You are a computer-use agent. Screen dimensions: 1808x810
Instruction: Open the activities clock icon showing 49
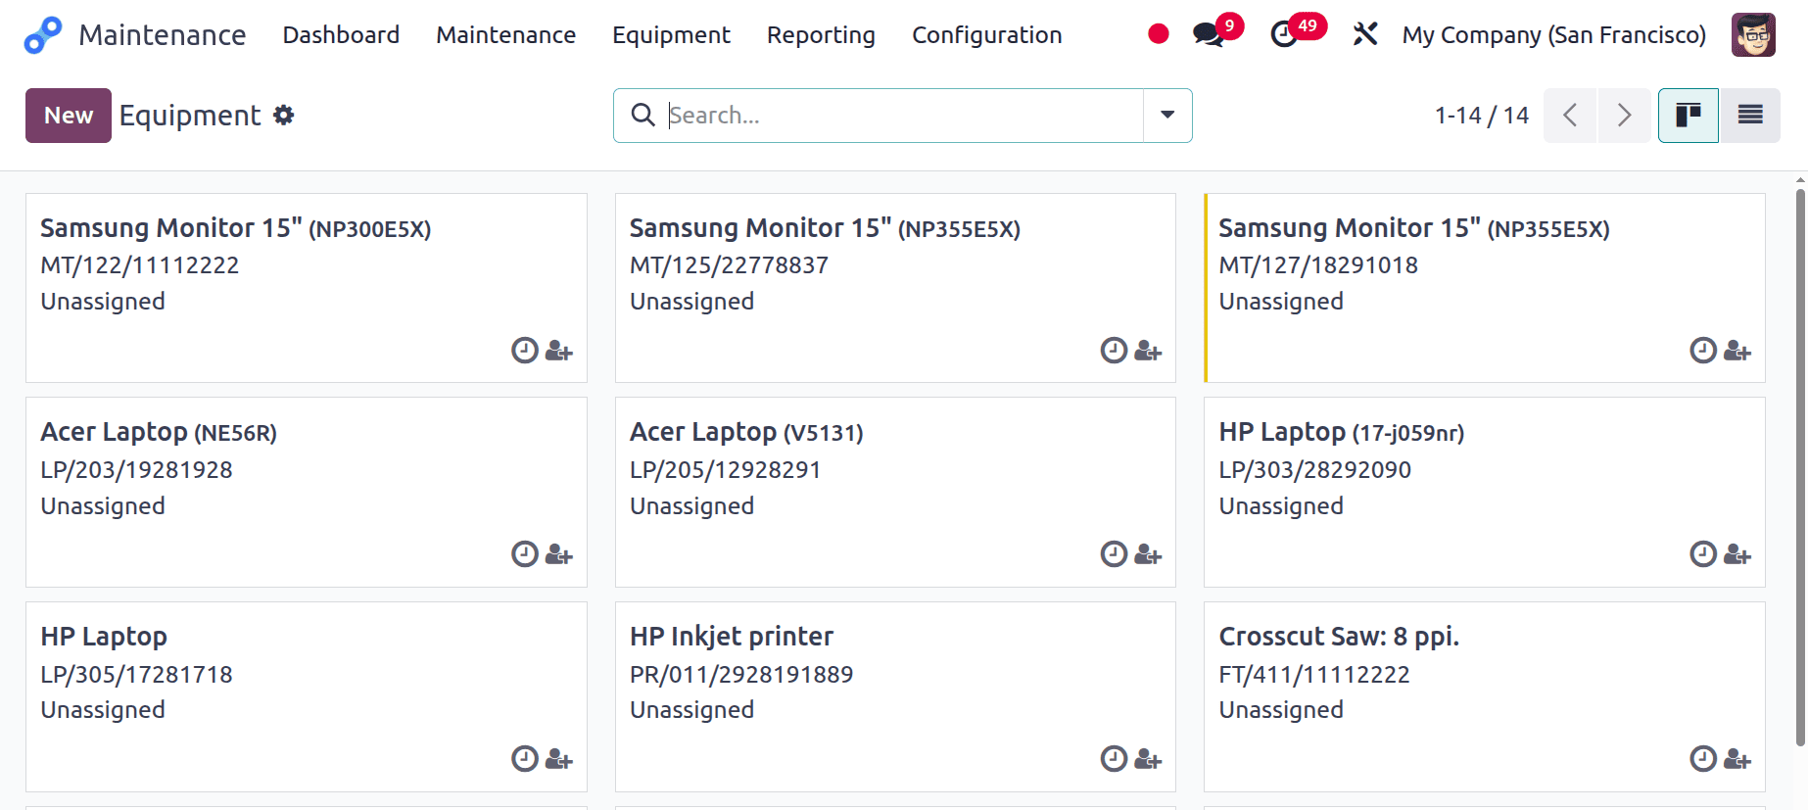[1284, 35]
